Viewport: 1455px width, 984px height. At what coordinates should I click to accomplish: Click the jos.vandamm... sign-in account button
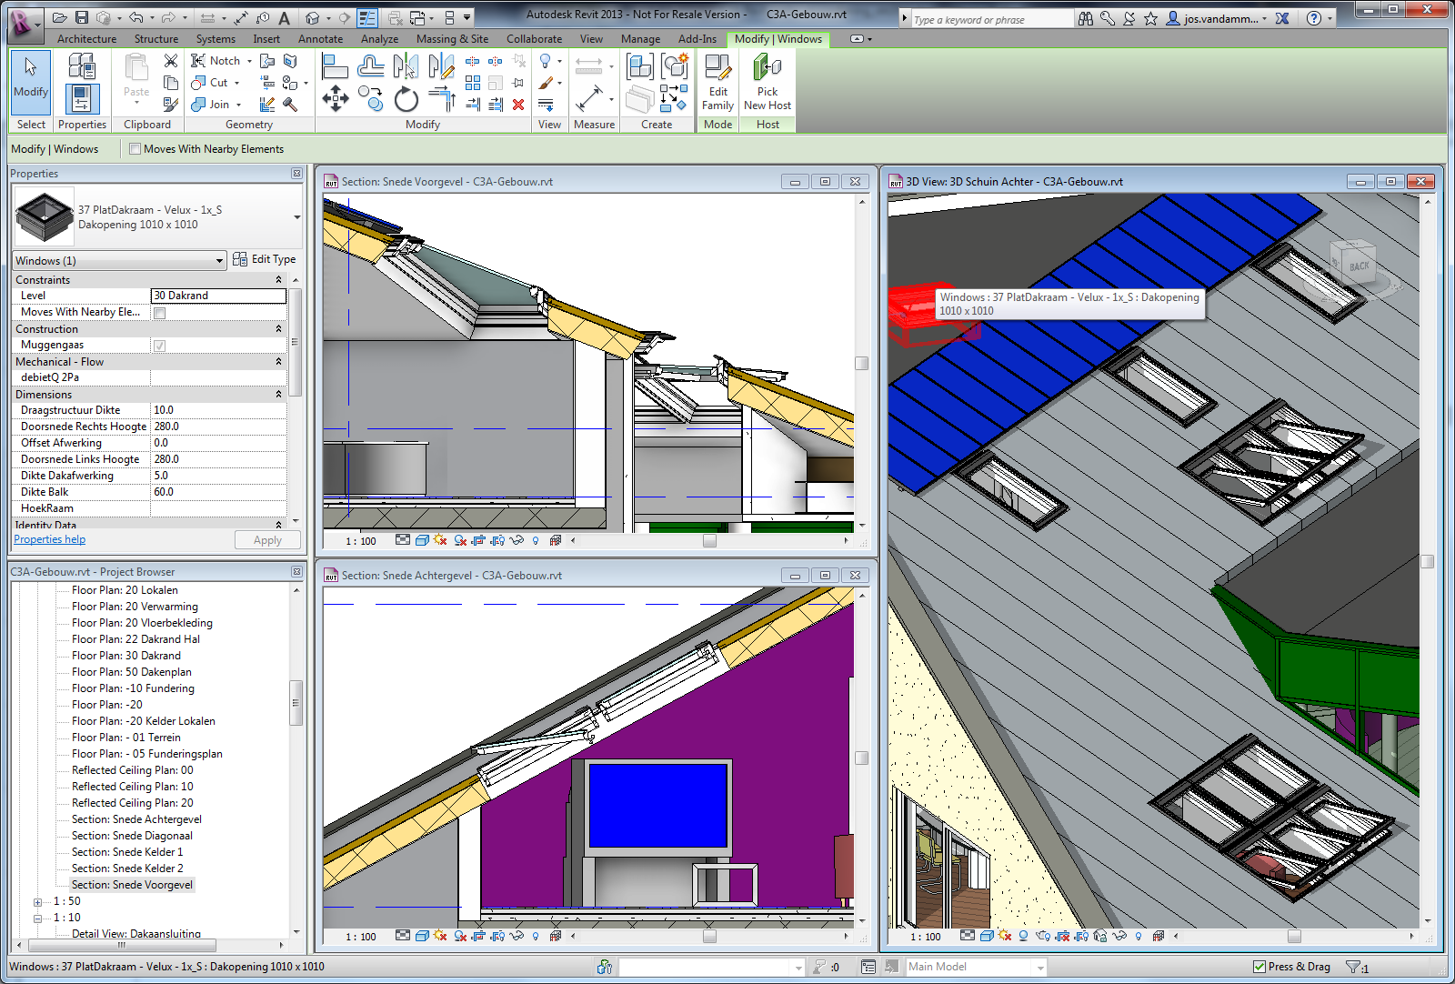click(1217, 18)
